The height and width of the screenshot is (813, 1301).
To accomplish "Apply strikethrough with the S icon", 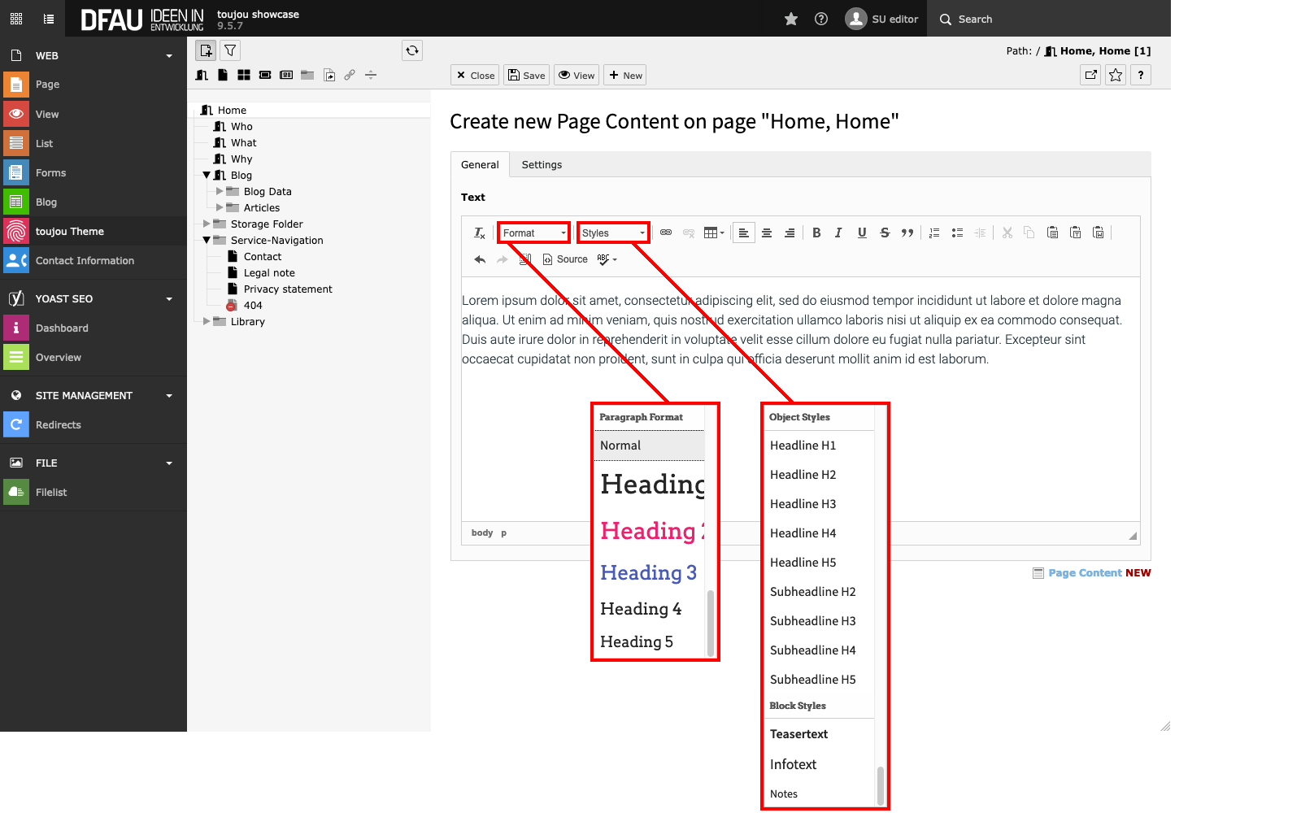I will coord(885,233).
